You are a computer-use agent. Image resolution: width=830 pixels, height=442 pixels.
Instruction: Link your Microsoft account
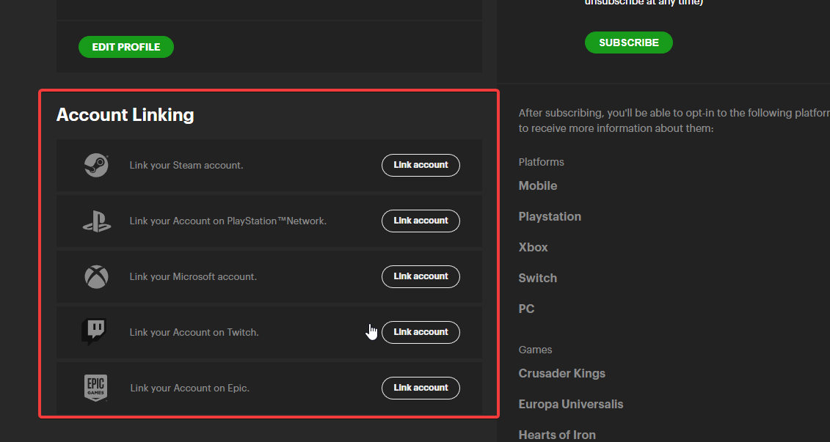(421, 277)
